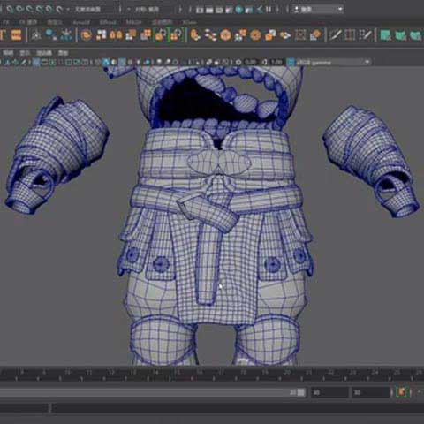Enable snap to projected center icon
Viewport: 424px width, 424px height.
pos(39,10)
